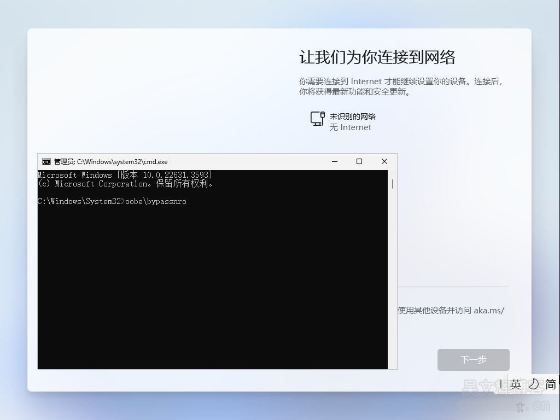Viewport: 560px width, 420px height.
Task: Toggle 简 simplified Chinese indicator
Action: point(550,384)
